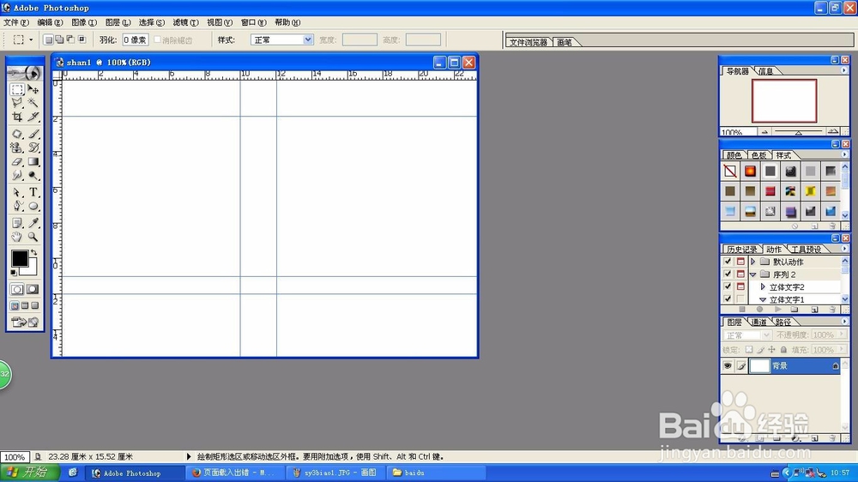This screenshot has width=858, height=482.
Task: Toggle dialog control for 立体文字2
Action: tap(740, 286)
